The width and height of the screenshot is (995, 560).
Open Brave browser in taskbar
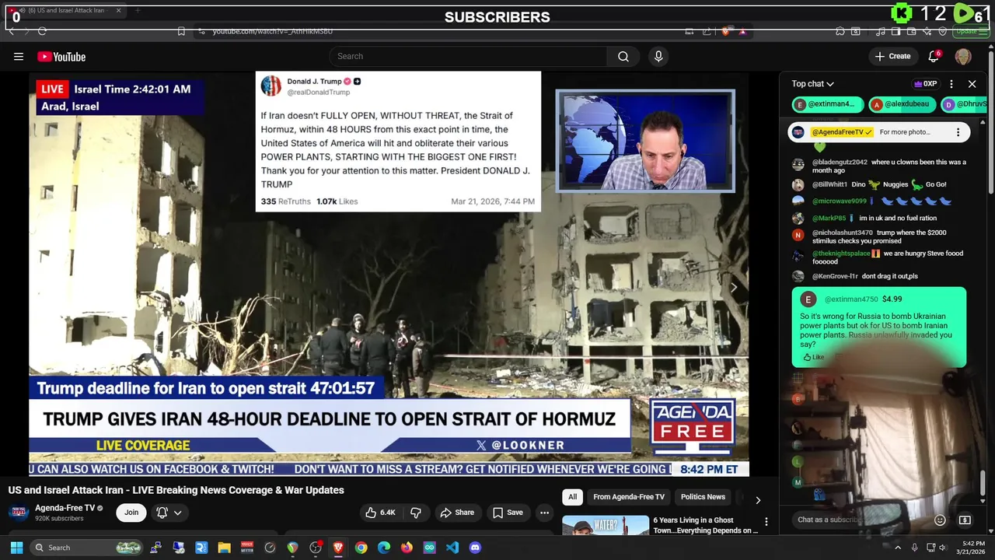[x=338, y=548]
